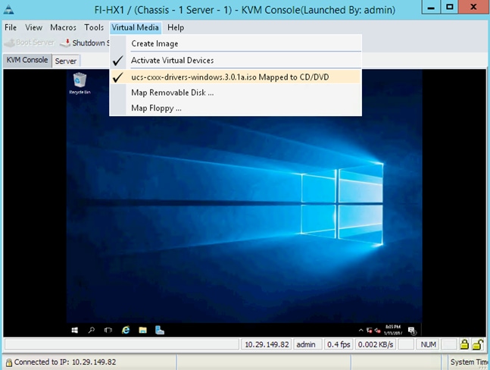Open the Tools menu

point(94,27)
